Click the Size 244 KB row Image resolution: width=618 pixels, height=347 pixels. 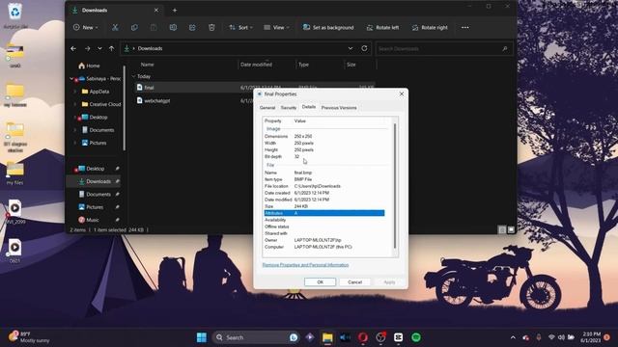324,206
